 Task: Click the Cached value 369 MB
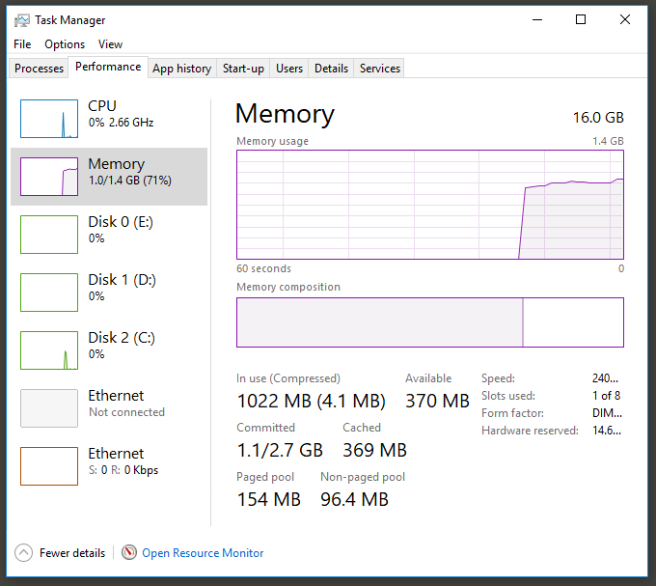click(375, 450)
